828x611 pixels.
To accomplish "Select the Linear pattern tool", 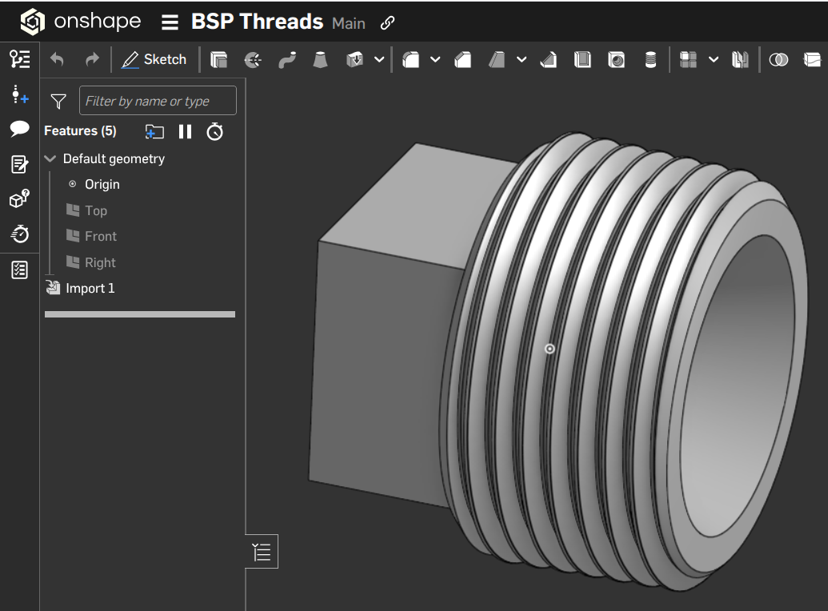I will point(688,60).
